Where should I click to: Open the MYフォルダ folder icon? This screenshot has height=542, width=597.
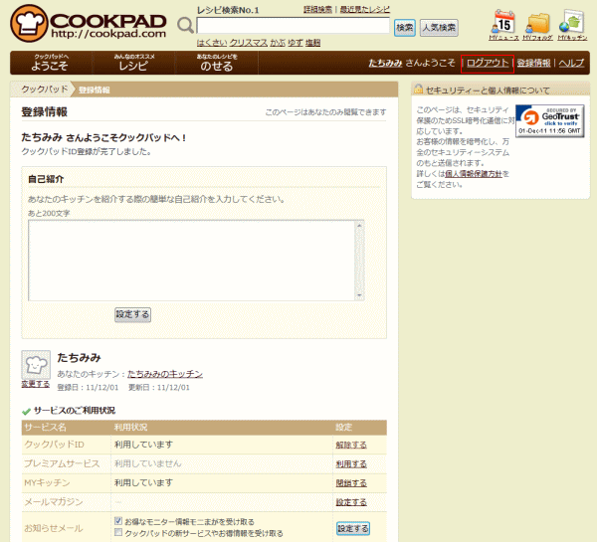pos(538,22)
